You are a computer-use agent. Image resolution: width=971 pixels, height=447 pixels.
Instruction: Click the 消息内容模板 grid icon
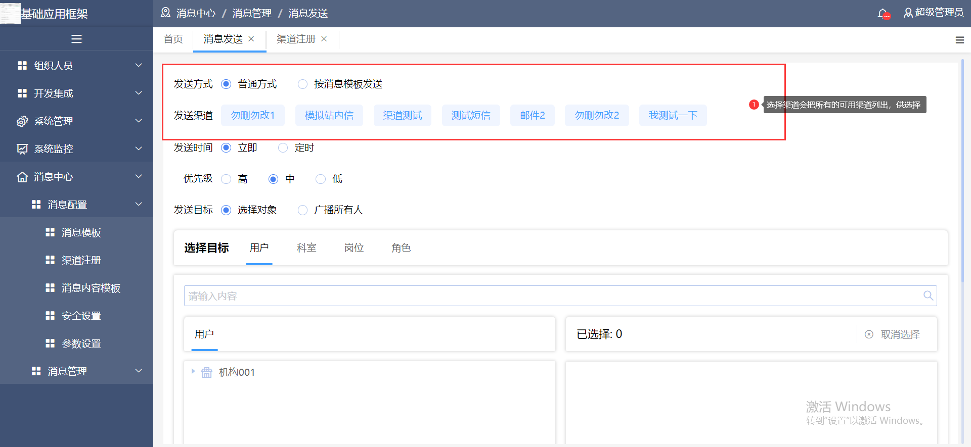coord(50,288)
